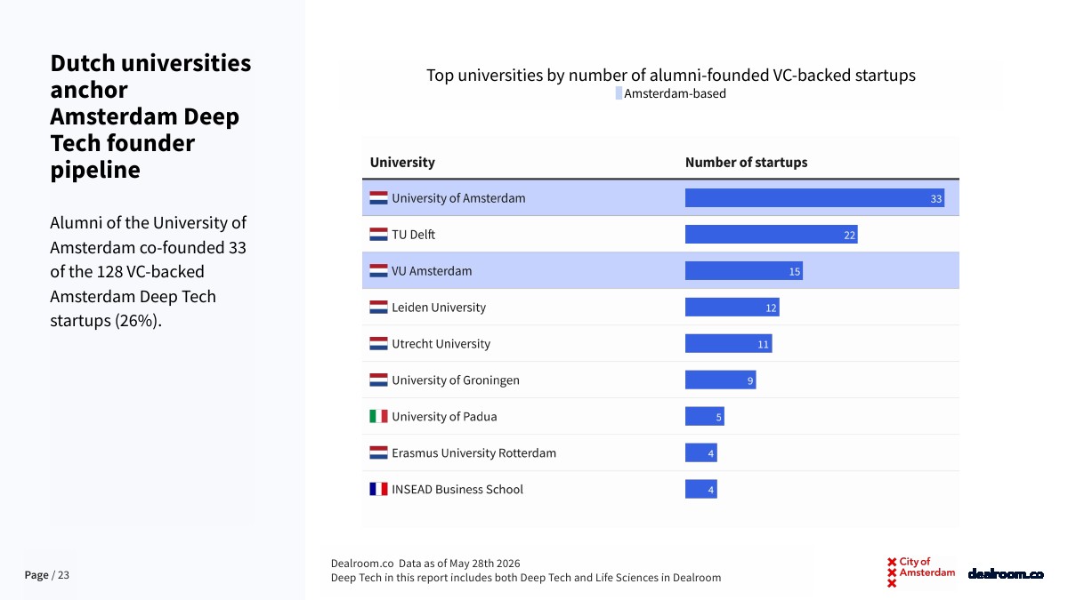1068x600 pixels.
Task: Click the Netherlands flag beside University of Amsterdam
Action: pyautogui.click(x=378, y=198)
